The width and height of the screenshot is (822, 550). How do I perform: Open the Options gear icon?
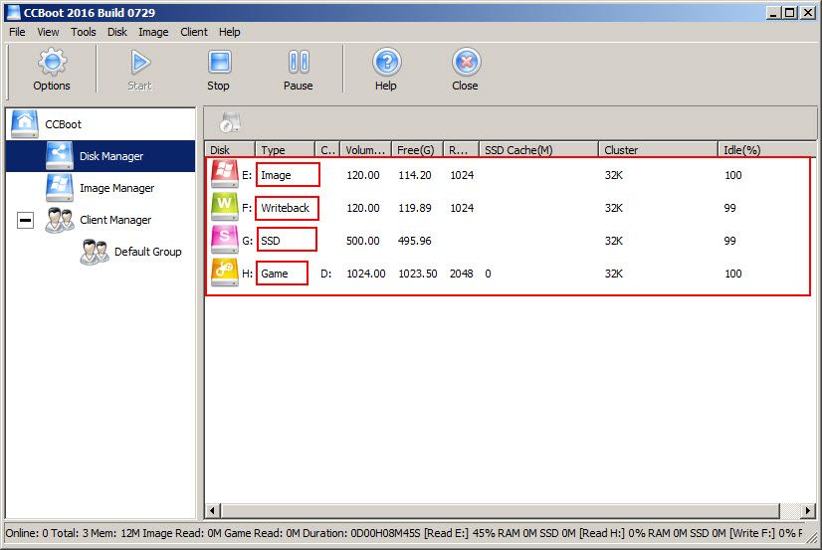pos(52,62)
